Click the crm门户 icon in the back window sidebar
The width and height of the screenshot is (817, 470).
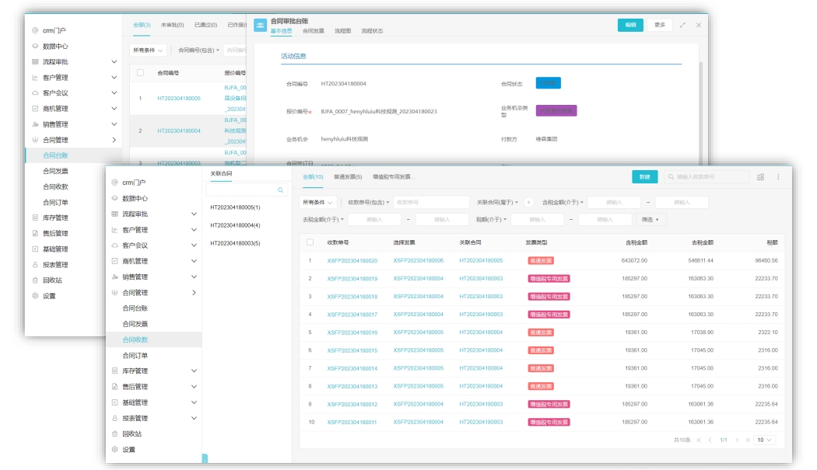point(35,30)
